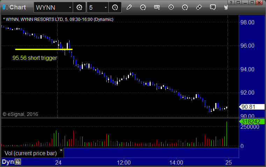Viewport: 266px width, 167px height.
Task: Click the Vol (current price bar) label
Action: point(30,153)
